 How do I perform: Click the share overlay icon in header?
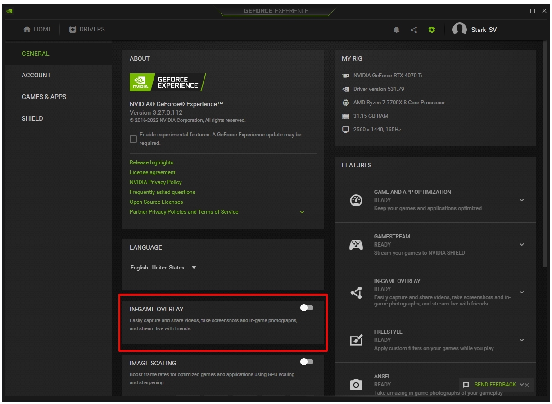[414, 30]
